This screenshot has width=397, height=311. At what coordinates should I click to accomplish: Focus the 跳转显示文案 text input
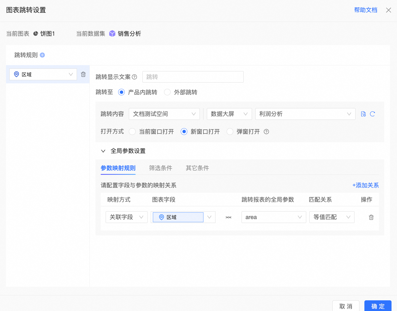193,77
